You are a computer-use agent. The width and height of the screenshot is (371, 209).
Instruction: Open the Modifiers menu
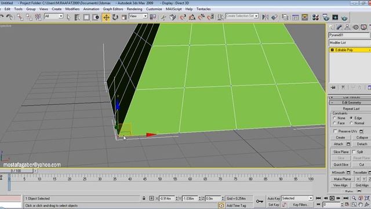click(x=72, y=9)
